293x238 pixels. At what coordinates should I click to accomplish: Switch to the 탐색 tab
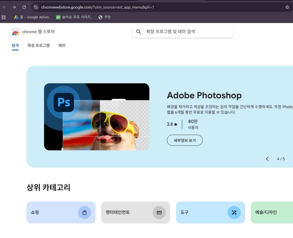(15, 46)
